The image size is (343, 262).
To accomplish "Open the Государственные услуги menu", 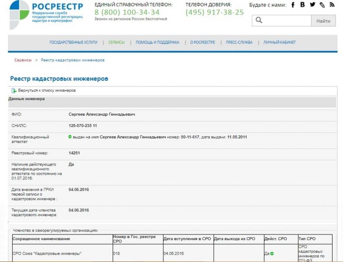I will coord(73,42).
